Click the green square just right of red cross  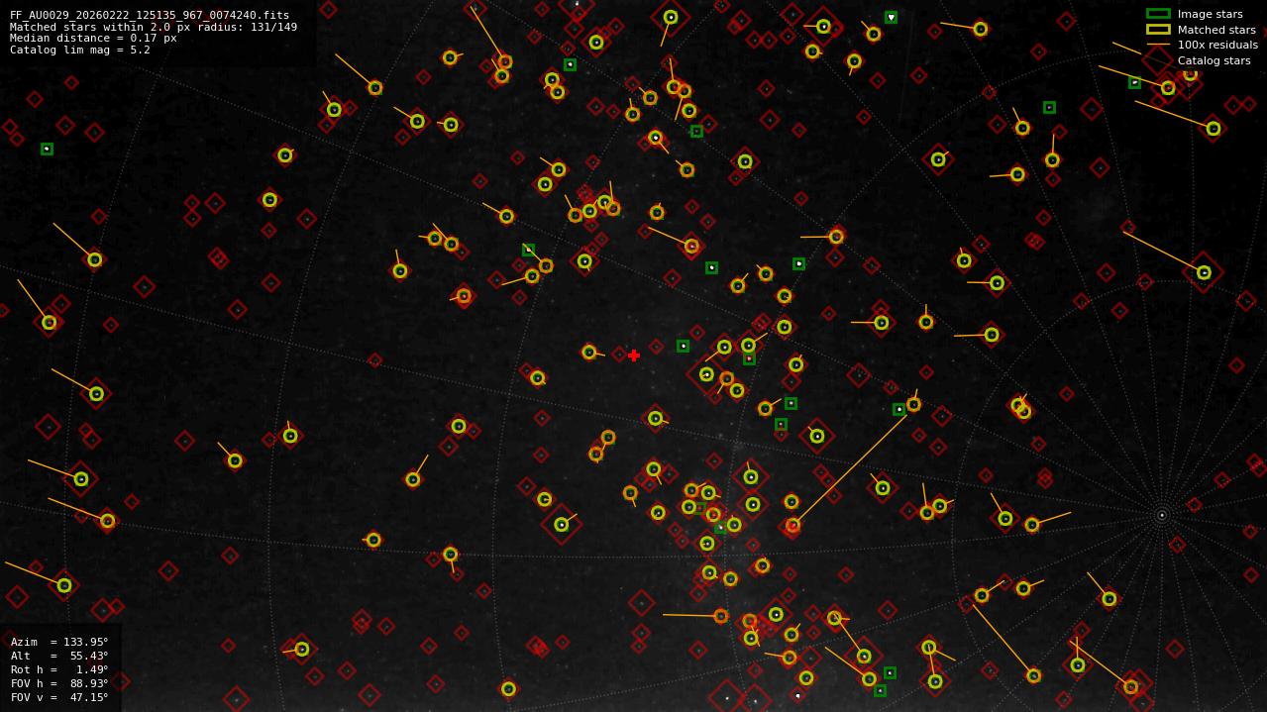pyautogui.click(x=683, y=346)
